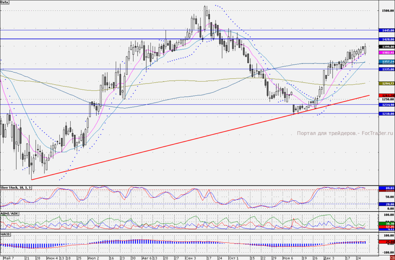Click the red icon in bottom-right corner

point(392,258)
